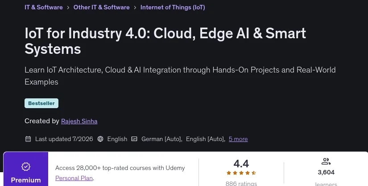The height and width of the screenshot is (186, 368).
Task: Click the Premium purple panel
Action: point(26,169)
